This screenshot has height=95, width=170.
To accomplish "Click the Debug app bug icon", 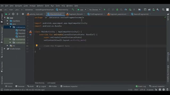I will pyautogui.click(x=117, y=9).
